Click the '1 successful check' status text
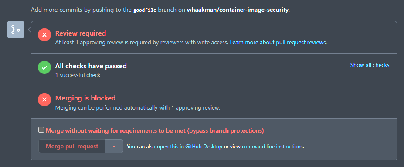This screenshot has height=167, width=404. [x=78, y=75]
